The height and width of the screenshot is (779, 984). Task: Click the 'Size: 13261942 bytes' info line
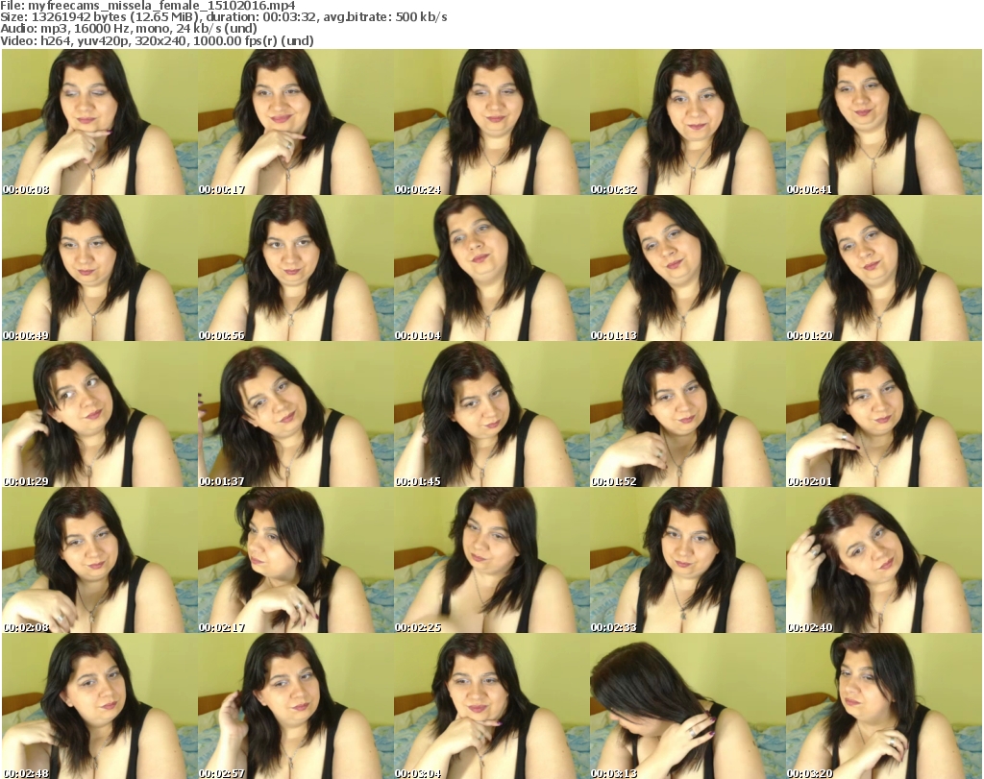(223, 17)
